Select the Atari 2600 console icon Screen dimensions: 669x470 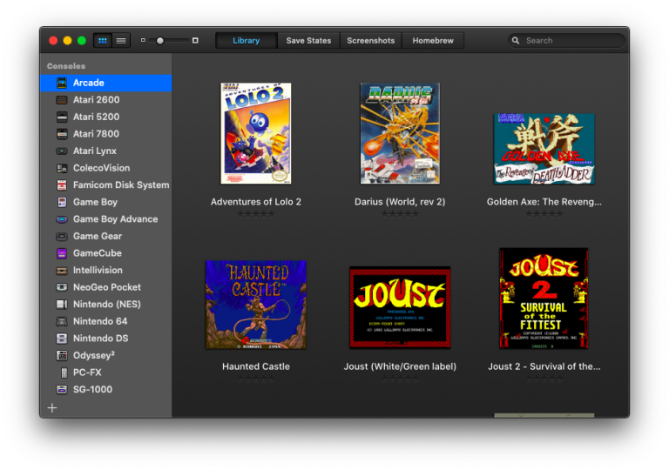62,100
